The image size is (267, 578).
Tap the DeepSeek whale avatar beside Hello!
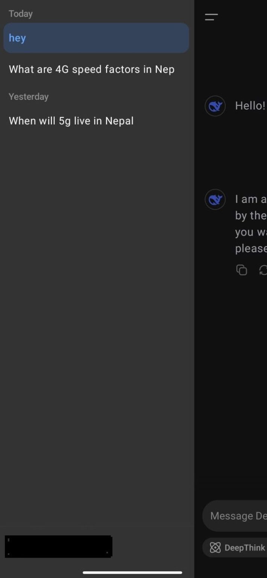pyautogui.click(x=215, y=106)
